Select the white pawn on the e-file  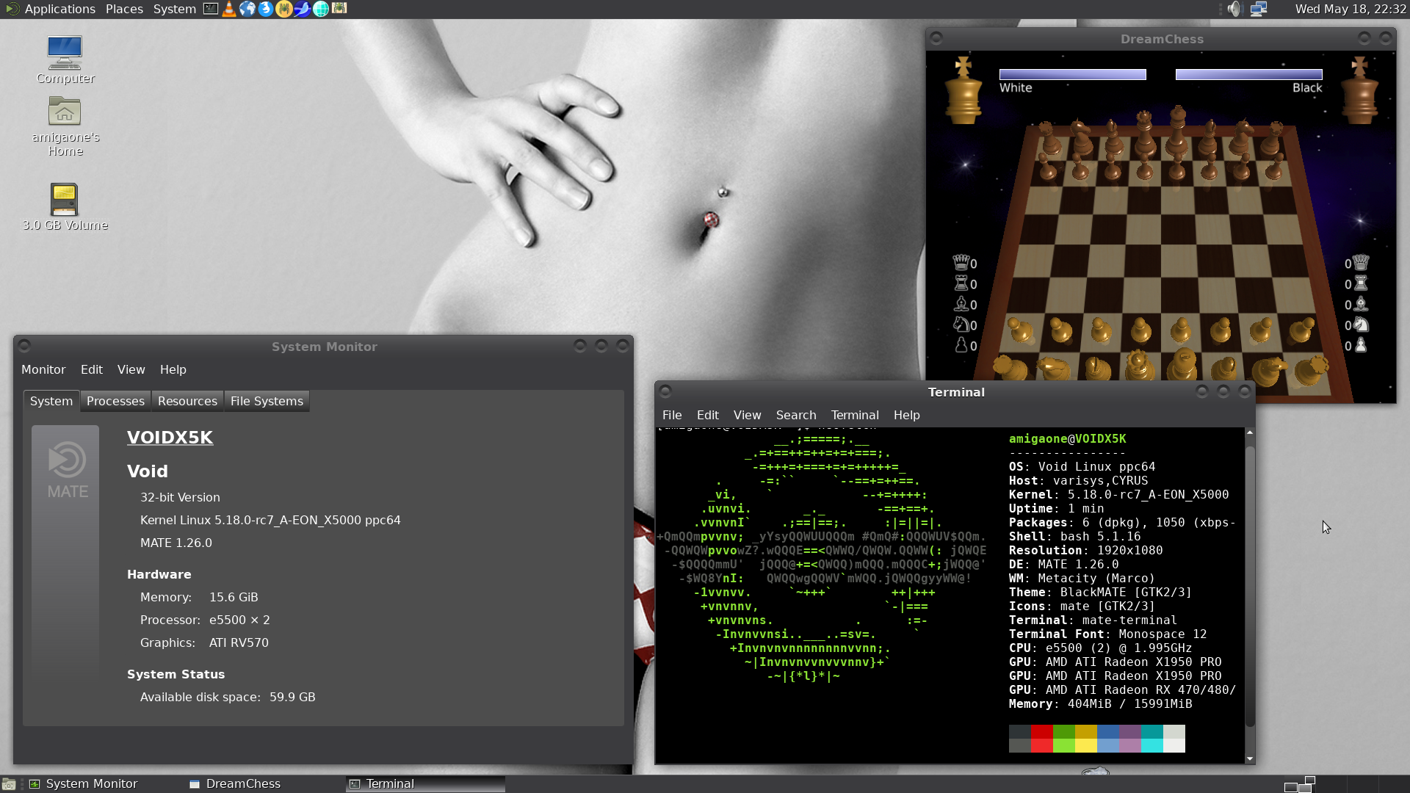coord(1182,330)
